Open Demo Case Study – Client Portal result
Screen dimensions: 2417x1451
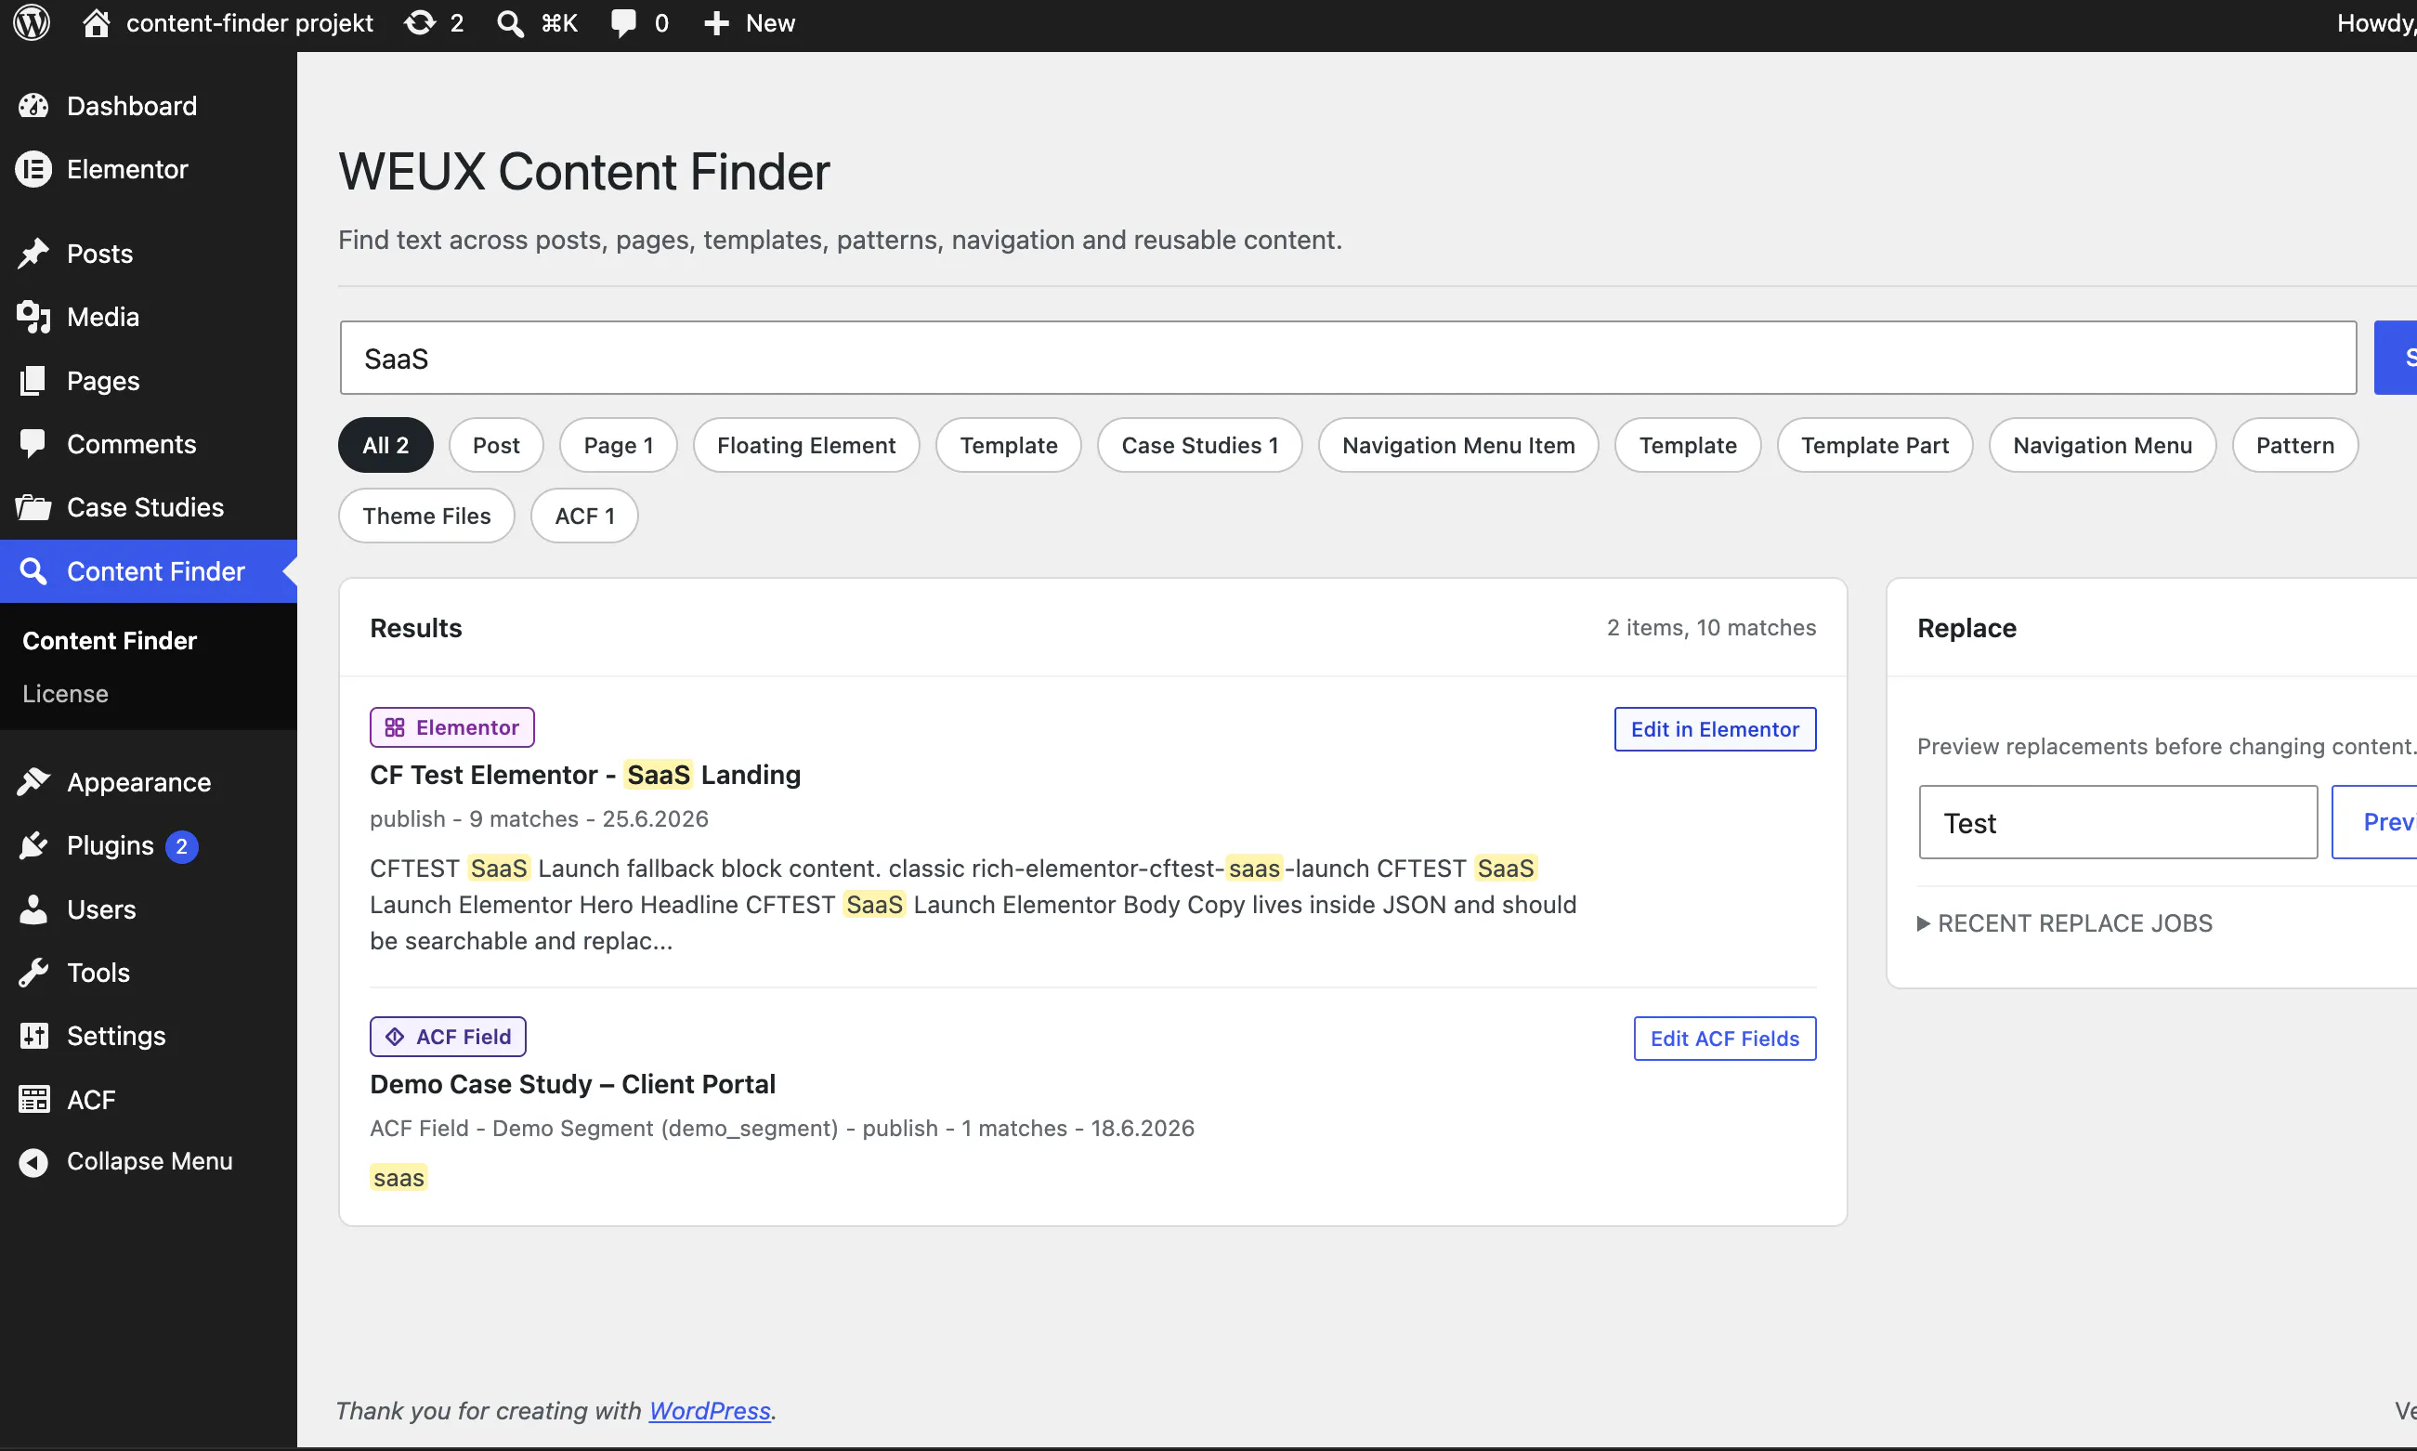[x=572, y=1084]
